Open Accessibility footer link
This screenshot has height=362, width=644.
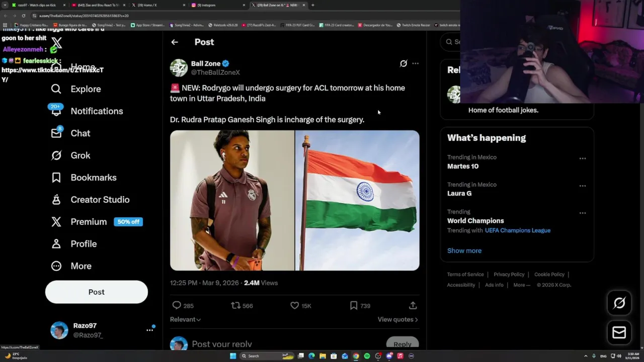461,285
